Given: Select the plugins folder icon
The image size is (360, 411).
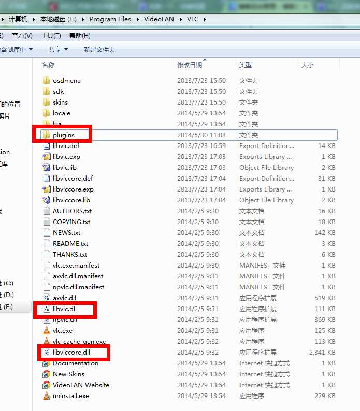Looking at the screenshot, I should (47, 135).
